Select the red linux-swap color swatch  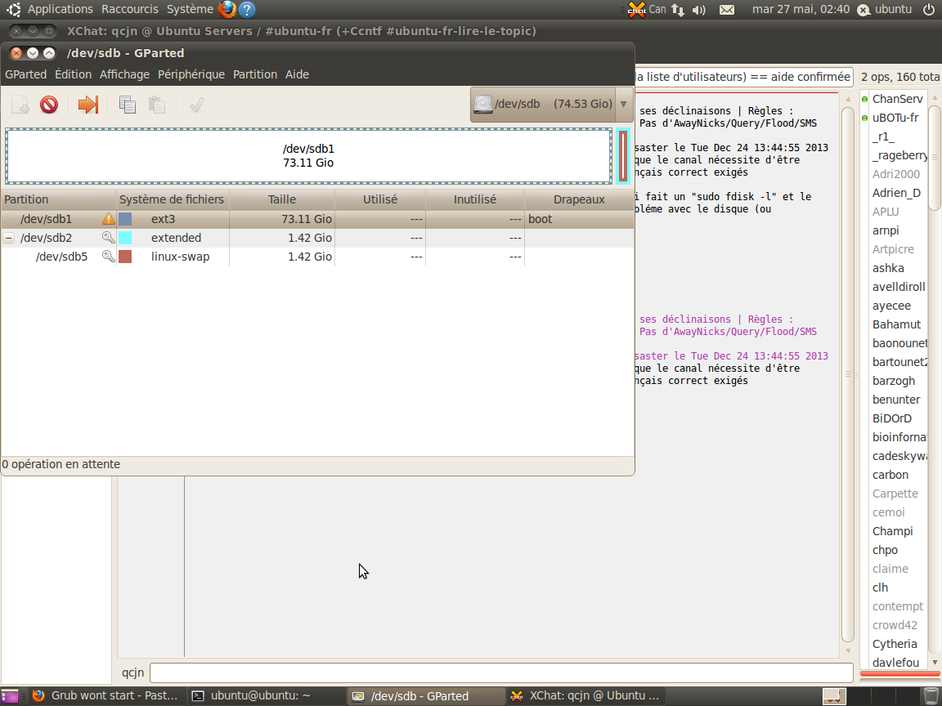[x=125, y=257]
